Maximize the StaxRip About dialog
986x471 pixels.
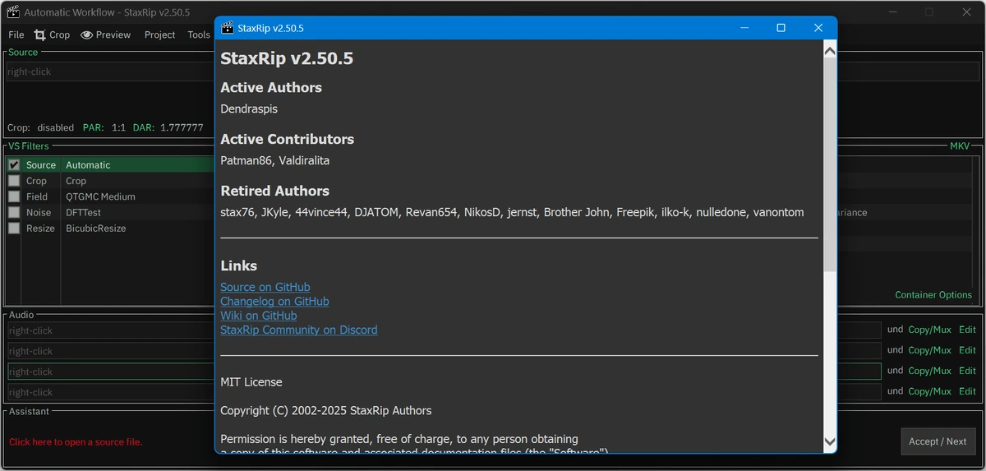tap(781, 28)
